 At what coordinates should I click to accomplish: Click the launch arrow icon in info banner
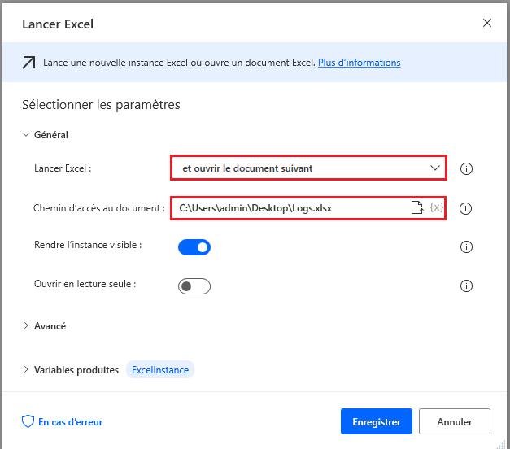click(28, 63)
